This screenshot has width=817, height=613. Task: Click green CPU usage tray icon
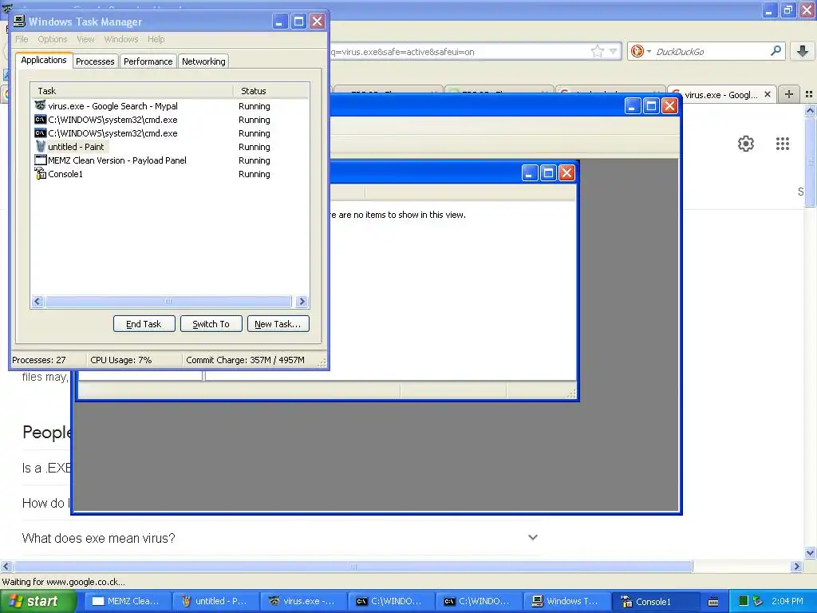click(x=744, y=601)
